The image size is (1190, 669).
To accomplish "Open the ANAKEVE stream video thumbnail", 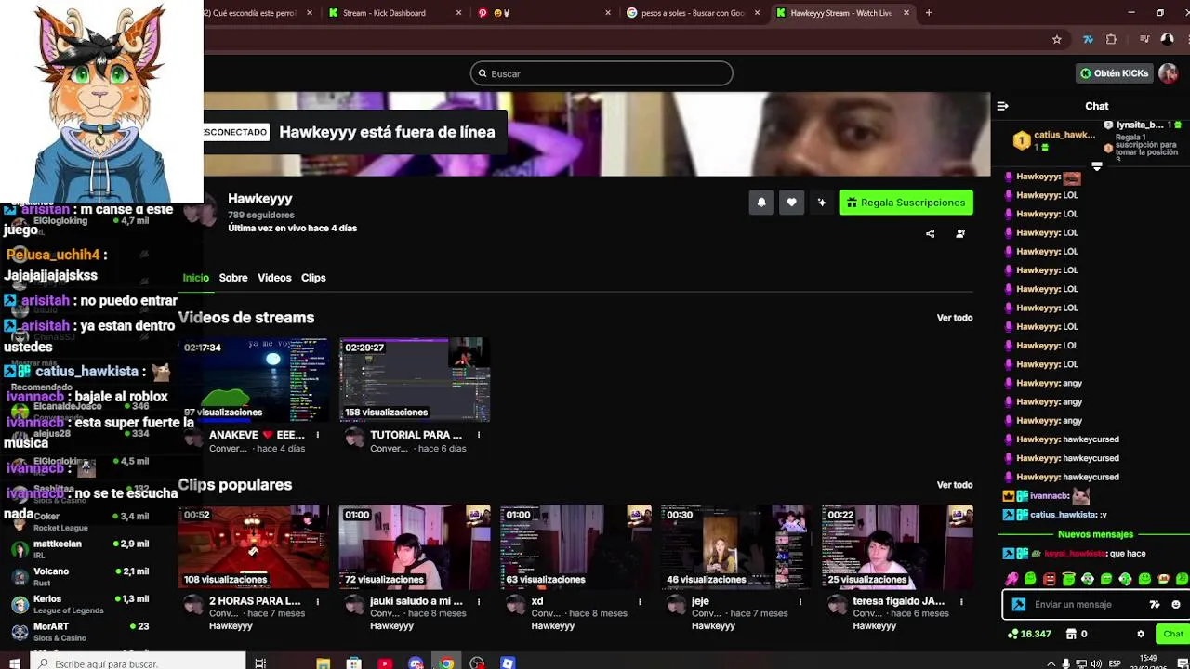I will point(254,379).
